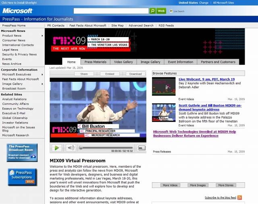
Task: Open Broadcast Room sidebar link
Action: pos(14,89)
